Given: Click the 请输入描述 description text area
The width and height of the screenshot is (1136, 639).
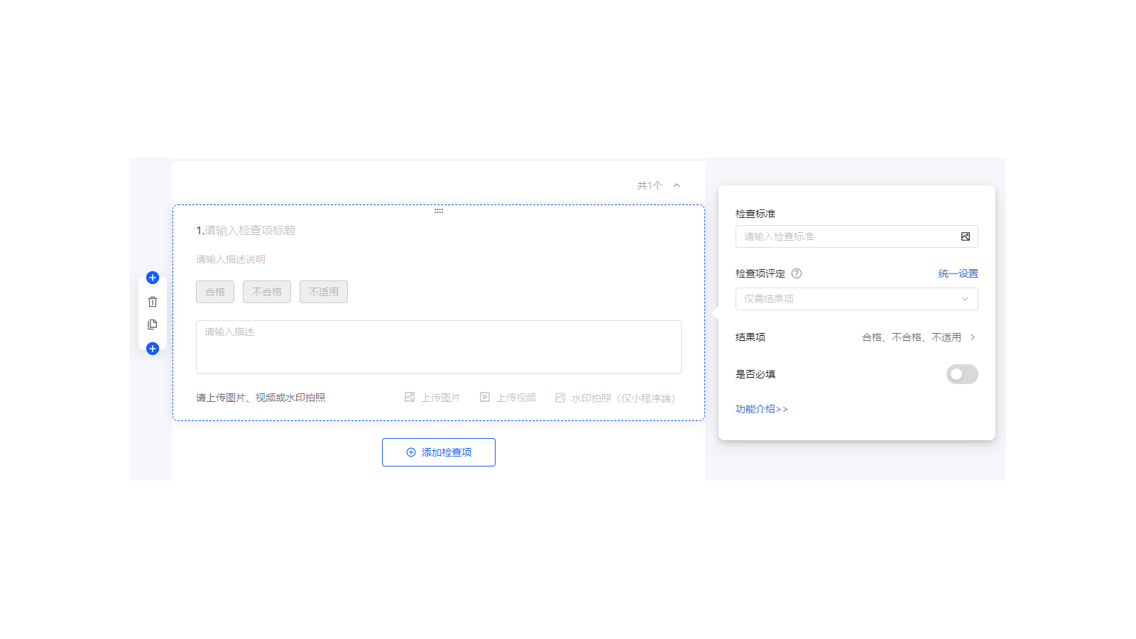Looking at the screenshot, I should coord(438,346).
